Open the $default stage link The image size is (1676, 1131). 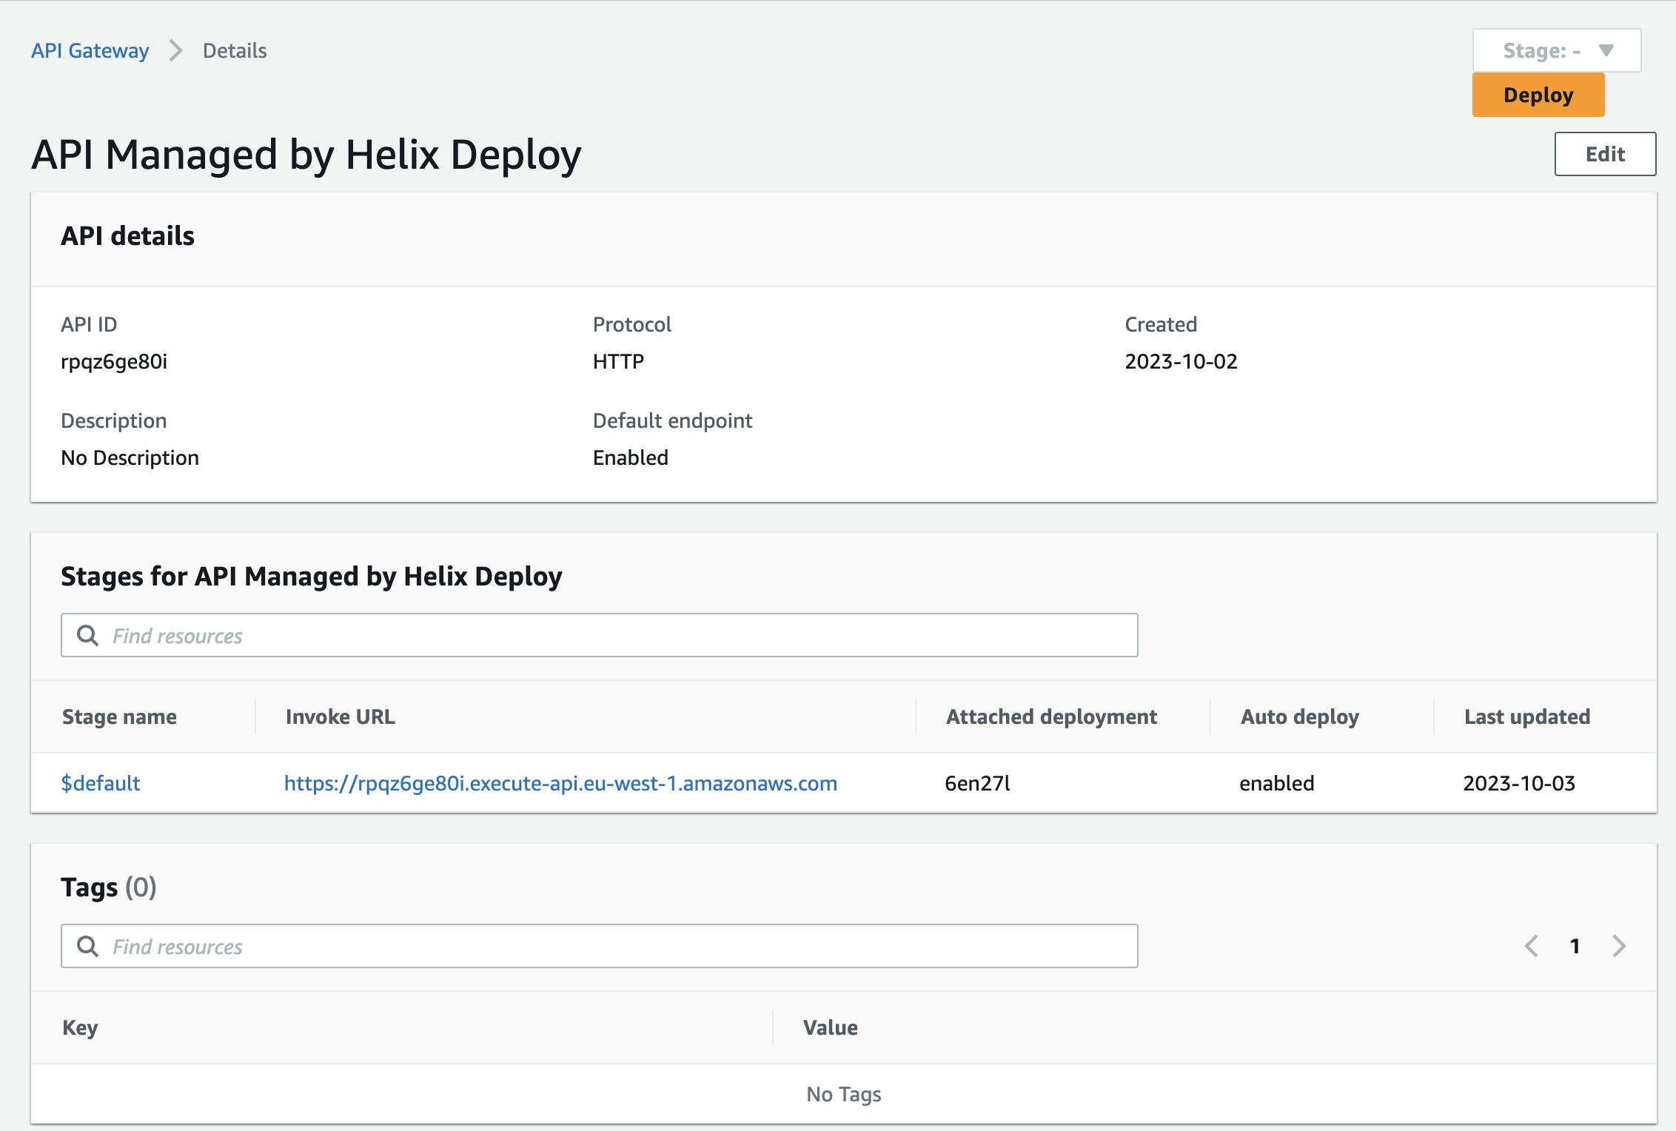click(101, 783)
